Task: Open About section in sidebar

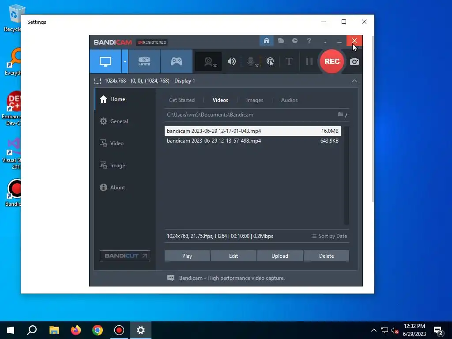Action: [125, 187]
